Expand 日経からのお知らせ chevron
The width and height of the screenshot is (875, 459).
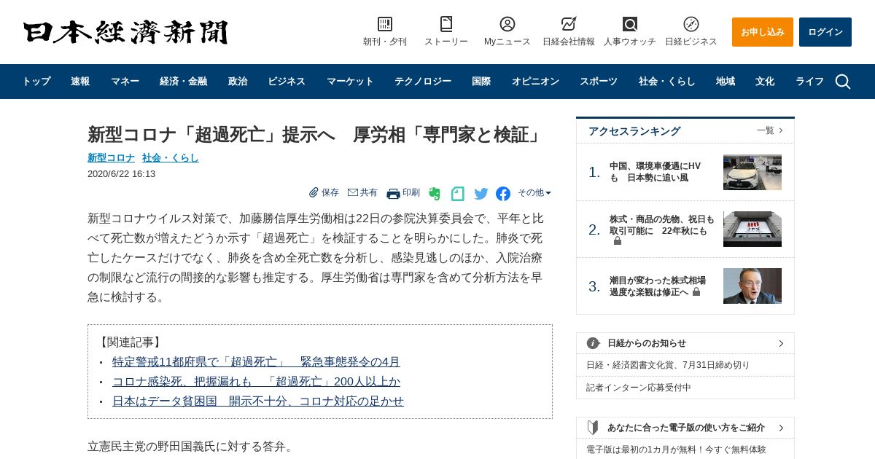781,343
